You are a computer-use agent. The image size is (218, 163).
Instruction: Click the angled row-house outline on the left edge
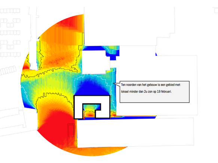[x=8, y=70]
